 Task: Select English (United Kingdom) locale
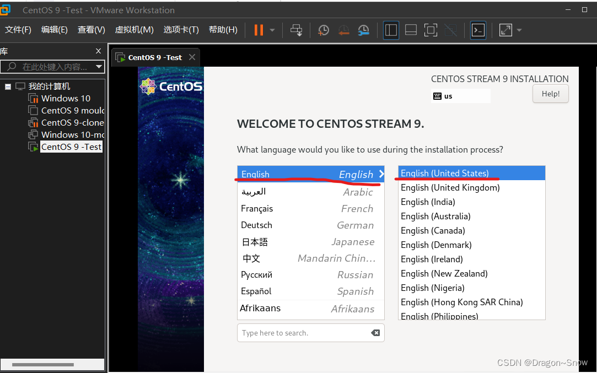[x=472, y=188]
